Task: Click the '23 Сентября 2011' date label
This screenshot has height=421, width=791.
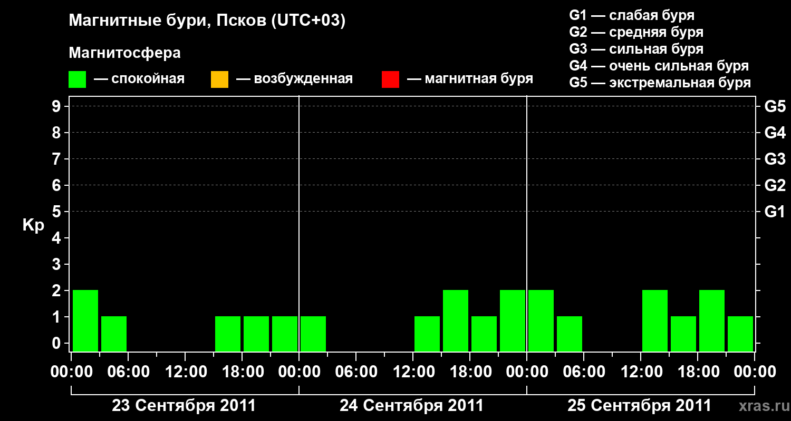Action: (184, 406)
